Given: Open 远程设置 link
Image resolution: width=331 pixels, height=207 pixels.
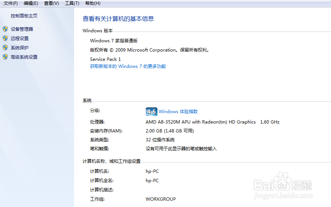Looking at the screenshot, I should click(x=20, y=39).
